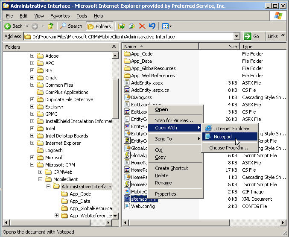Image resolution: width=289 pixels, height=237 pixels.
Task: Toggle the Folders pane button
Action: coord(99,26)
